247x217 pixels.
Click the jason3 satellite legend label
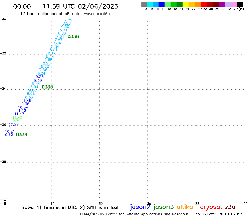(x=164, y=207)
